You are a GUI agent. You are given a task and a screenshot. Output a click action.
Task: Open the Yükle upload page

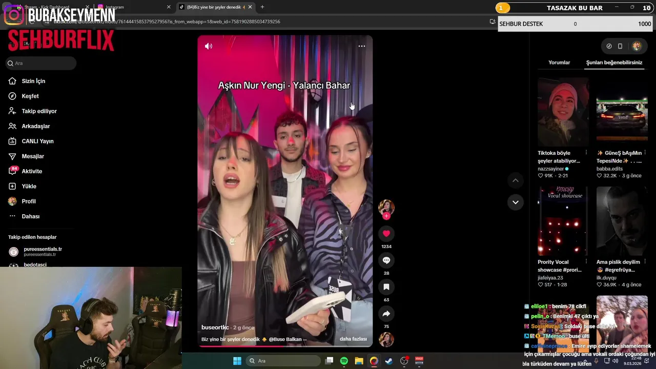(x=29, y=187)
